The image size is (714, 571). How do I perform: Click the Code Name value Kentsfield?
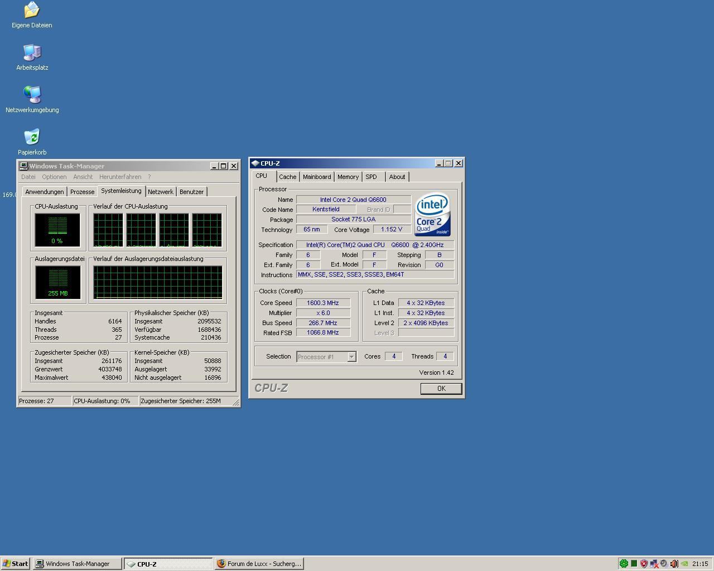[326, 210]
